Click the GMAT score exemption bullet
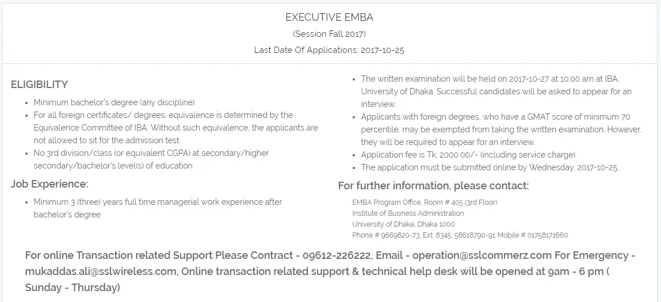 [x=500, y=129]
